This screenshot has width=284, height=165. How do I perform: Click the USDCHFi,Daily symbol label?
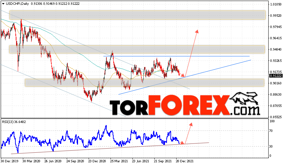click(17, 4)
